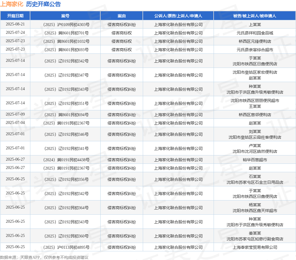Select the 公诉人/原告/上诉人/申请人 column header

[x=178, y=16]
